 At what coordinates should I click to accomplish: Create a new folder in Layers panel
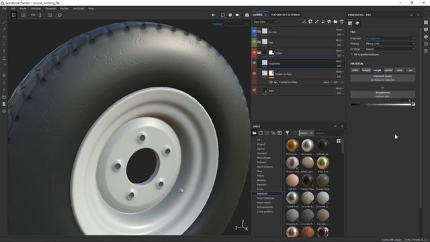335,22
